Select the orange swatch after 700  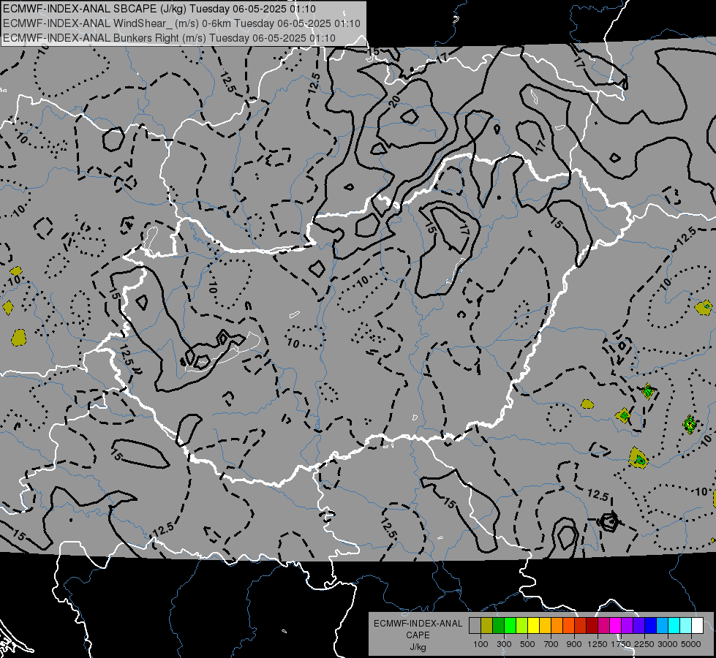click(x=557, y=626)
